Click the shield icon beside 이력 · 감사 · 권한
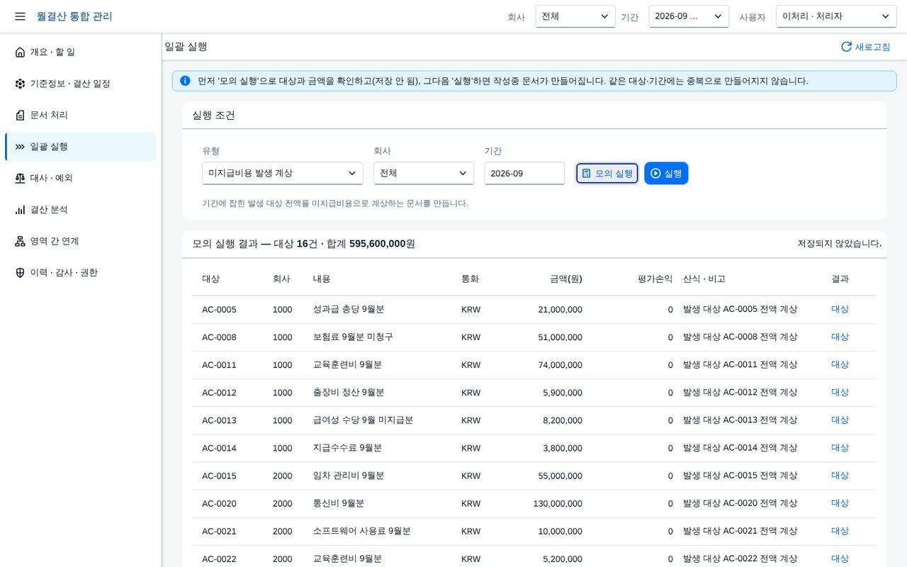This screenshot has height=567, width=907. point(20,273)
